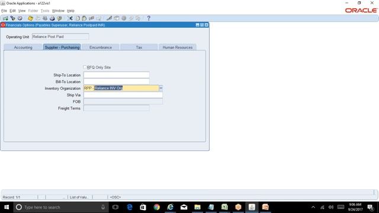Open the Encumbrance tab
Image resolution: width=379 pixels, height=213 pixels.
click(101, 47)
